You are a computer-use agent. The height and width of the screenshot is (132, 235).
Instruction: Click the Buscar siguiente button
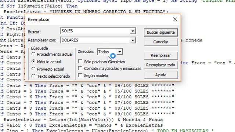(161, 32)
